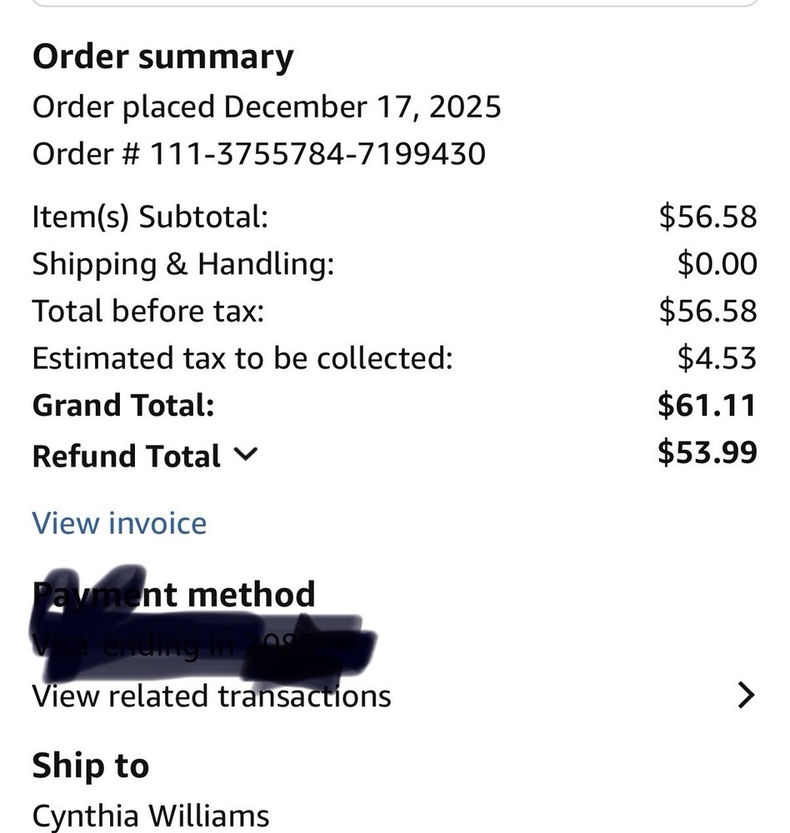Click the View related transactions text
The height and width of the screenshot is (833, 790).
212,696
